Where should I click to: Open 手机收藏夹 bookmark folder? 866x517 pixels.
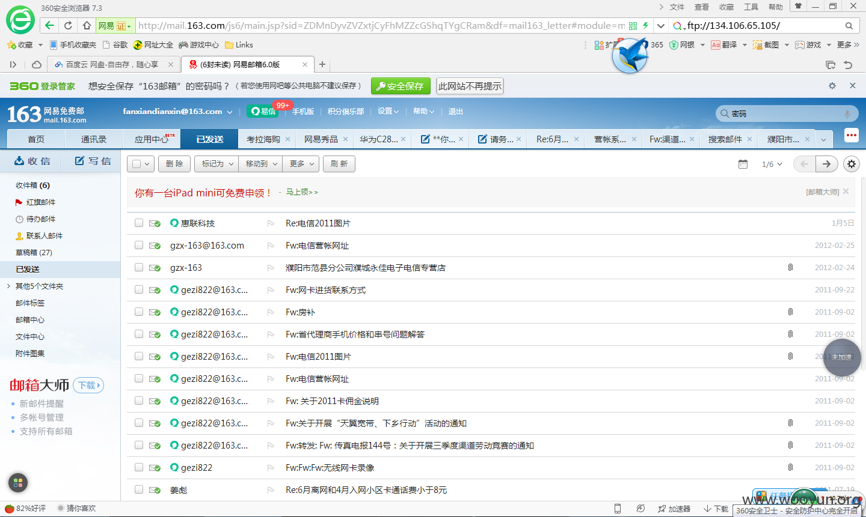73,45
